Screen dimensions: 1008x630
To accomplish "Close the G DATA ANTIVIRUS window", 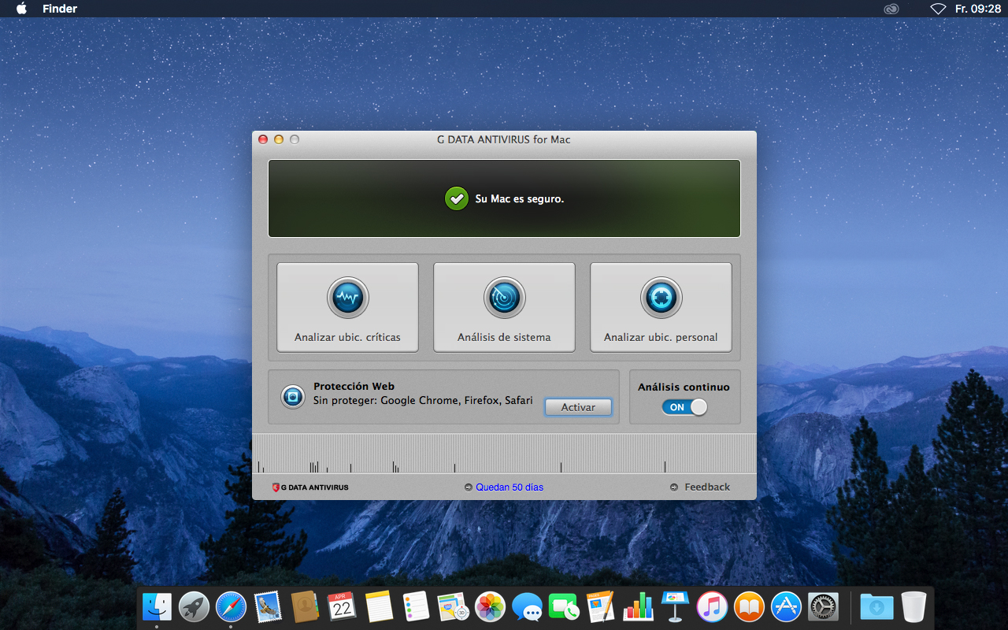I will [x=263, y=139].
